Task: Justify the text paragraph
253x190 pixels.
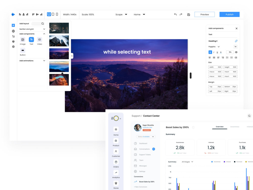Action: [214, 58]
